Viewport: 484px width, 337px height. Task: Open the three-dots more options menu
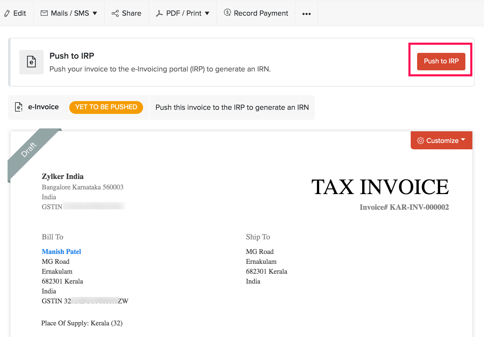306,14
